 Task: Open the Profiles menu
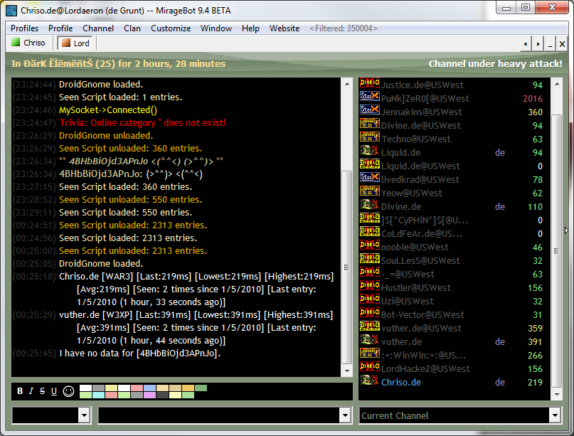pos(24,28)
